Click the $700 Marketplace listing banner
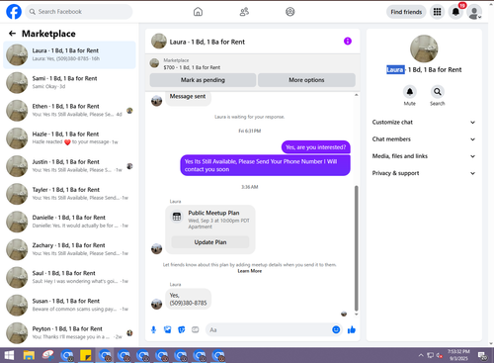 click(253, 64)
